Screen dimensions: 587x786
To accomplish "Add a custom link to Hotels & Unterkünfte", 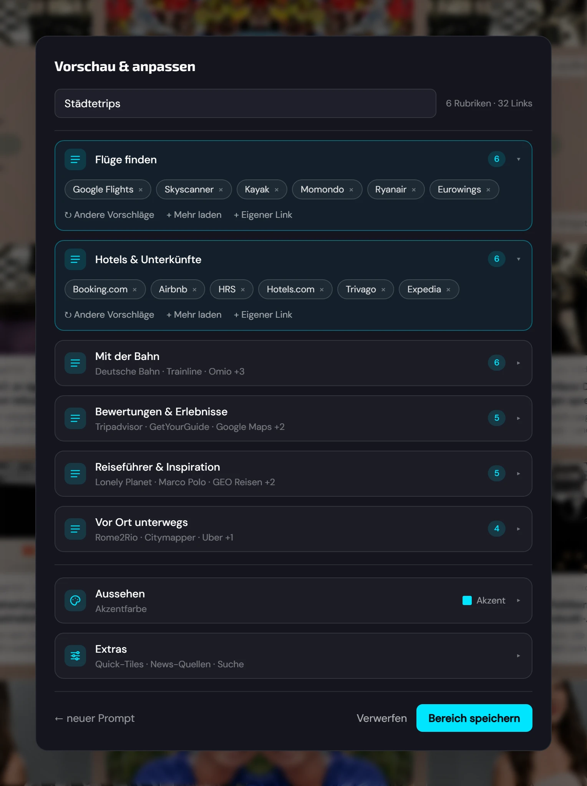I will tap(263, 315).
